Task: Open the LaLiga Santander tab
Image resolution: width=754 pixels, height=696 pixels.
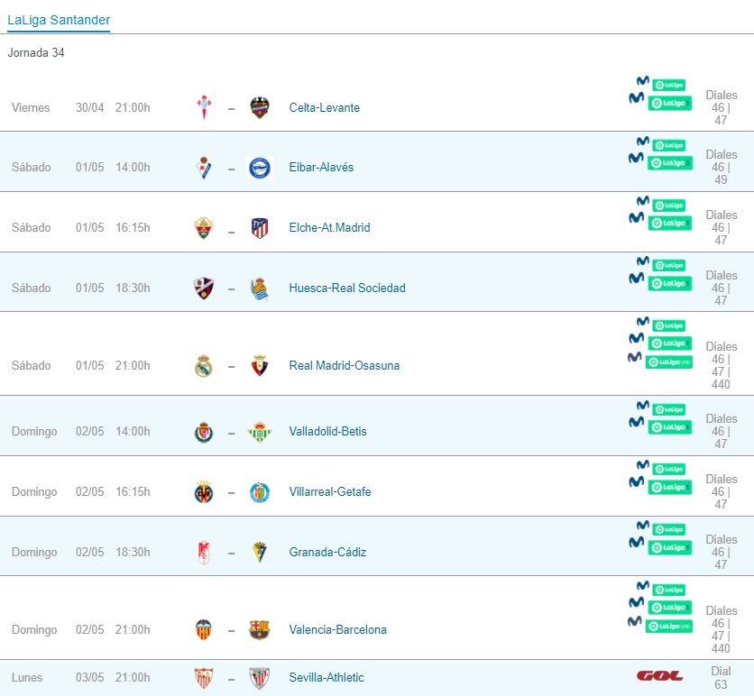Action: click(58, 19)
